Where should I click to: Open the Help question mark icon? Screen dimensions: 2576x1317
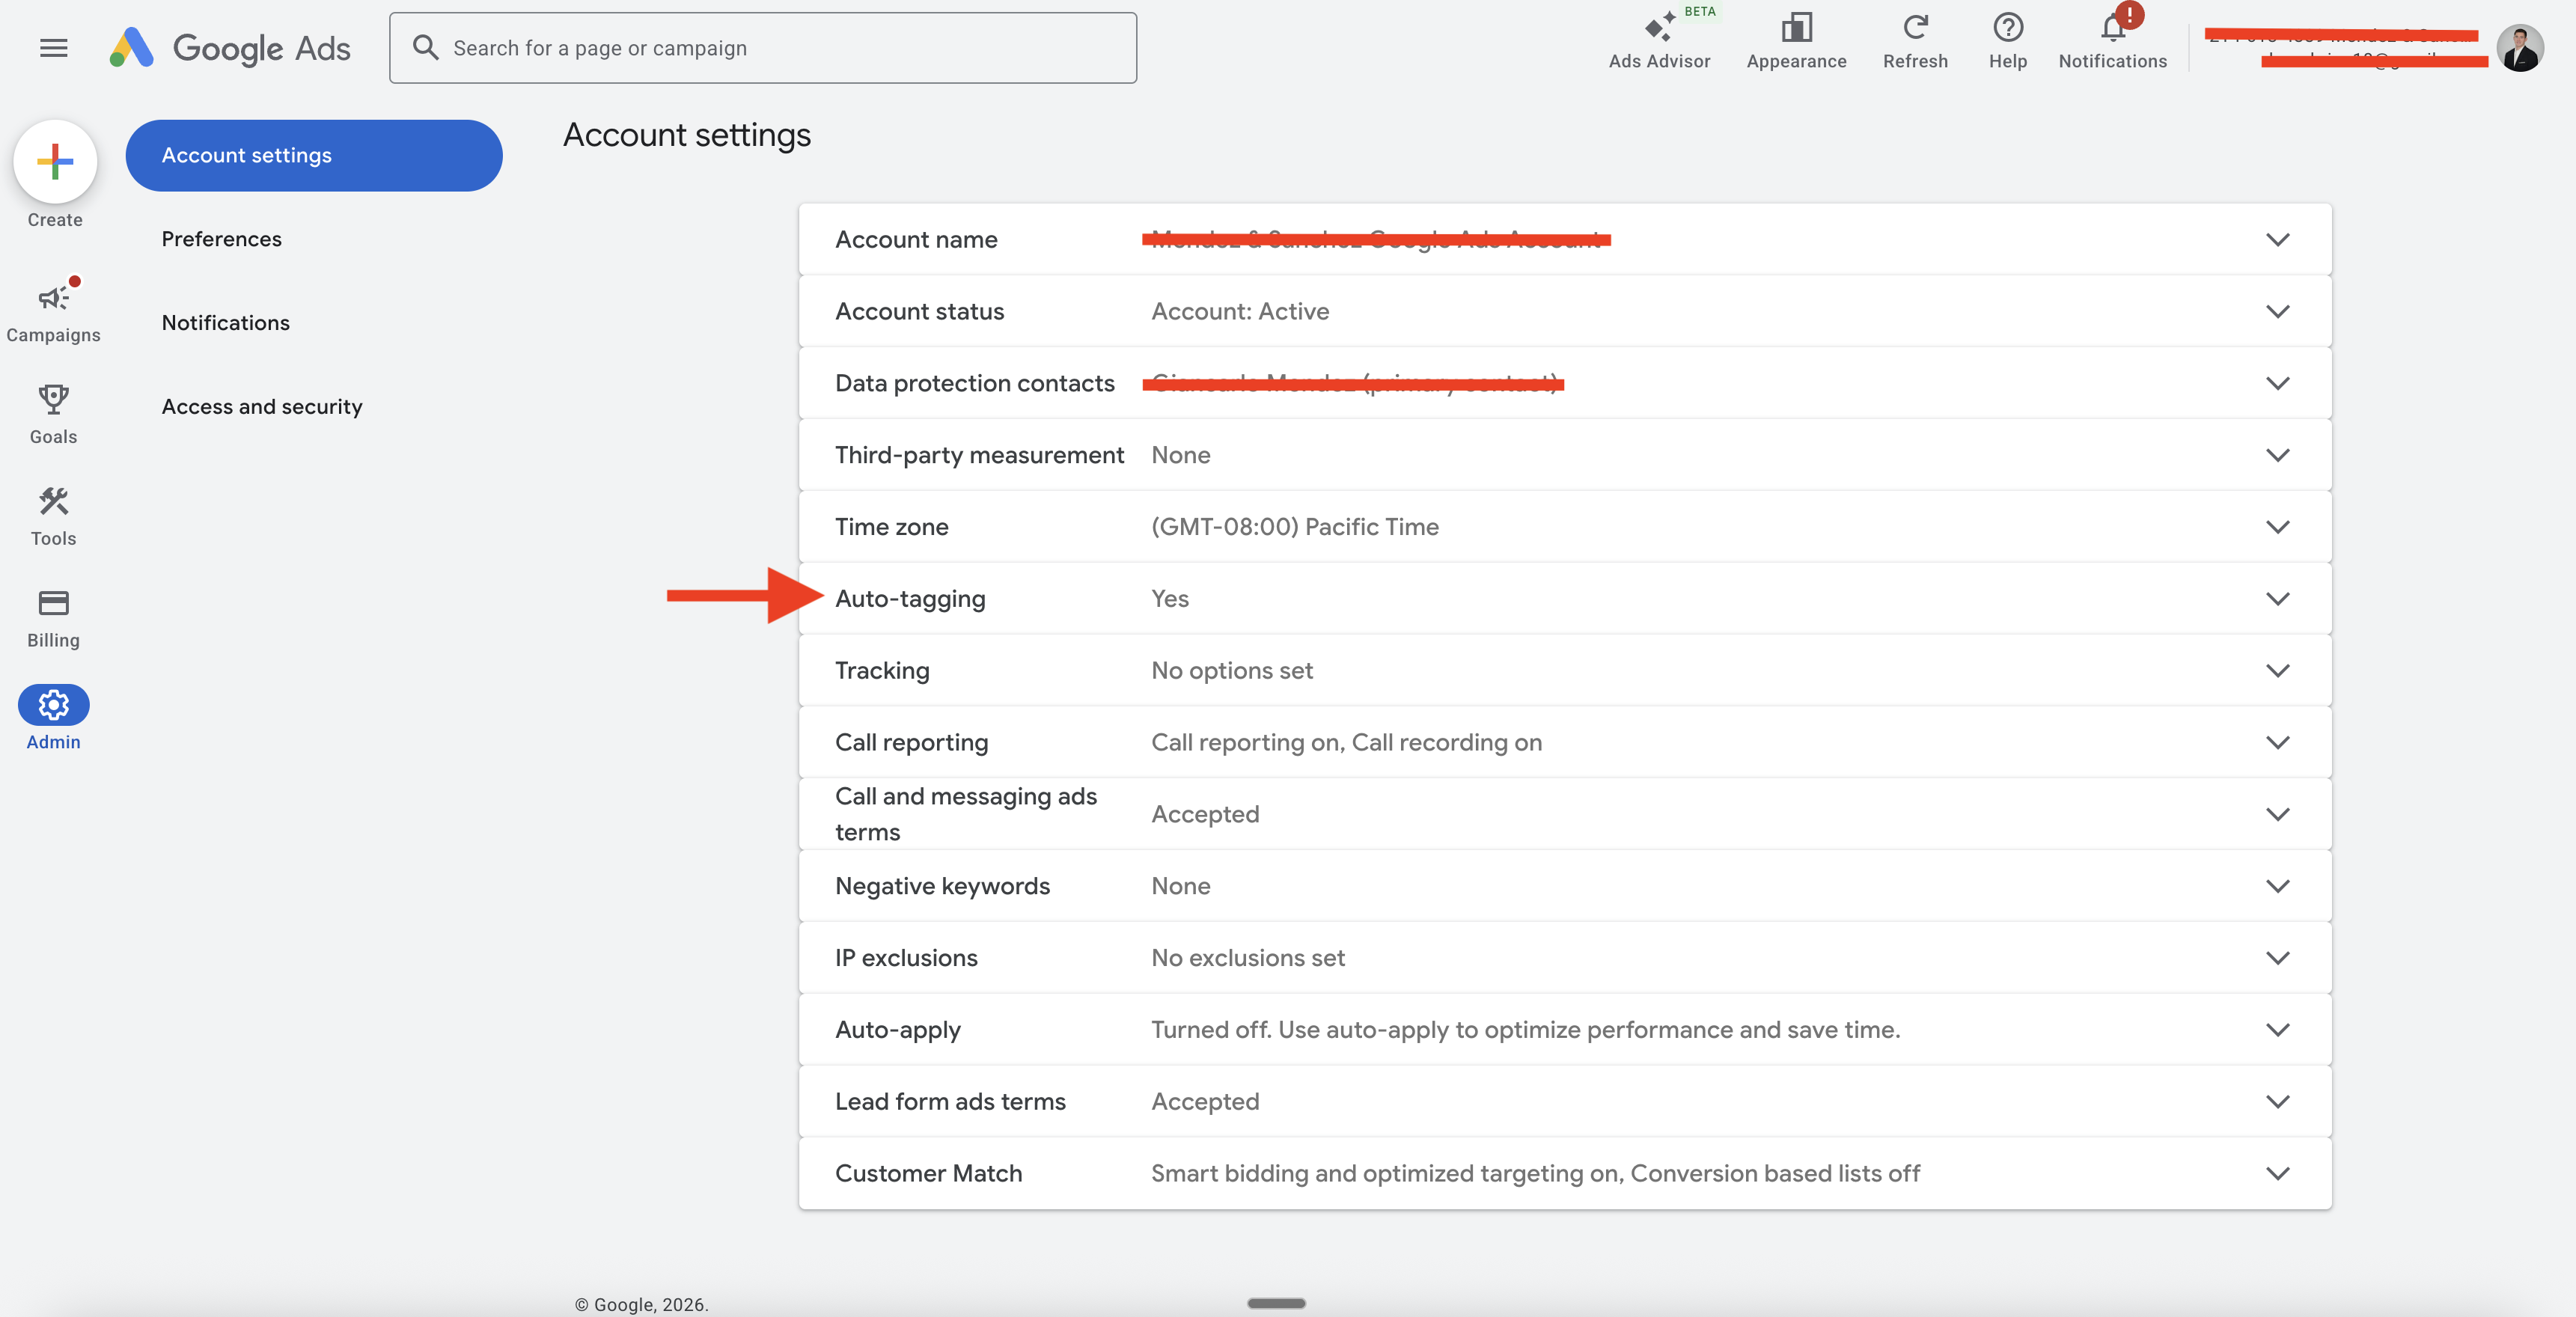click(x=2007, y=28)
